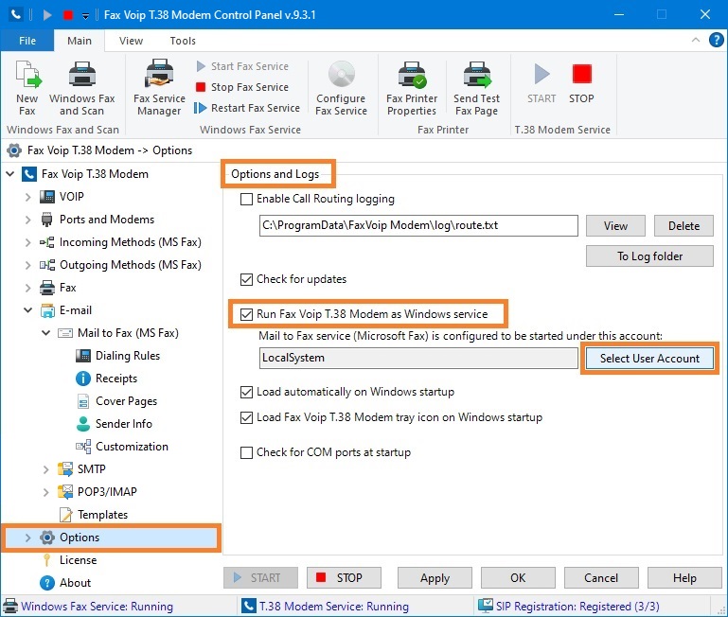Collapse E-mail tree node
Screen dimensions: 728x617
27,310
